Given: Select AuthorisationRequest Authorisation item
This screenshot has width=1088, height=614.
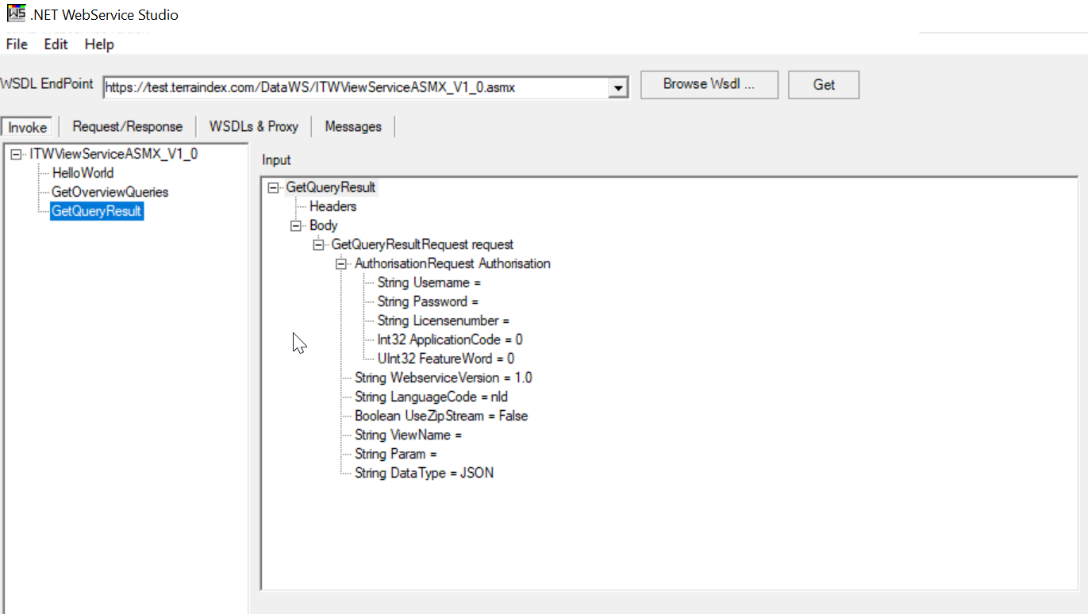Looking at the screenshot, I should 452,263.
